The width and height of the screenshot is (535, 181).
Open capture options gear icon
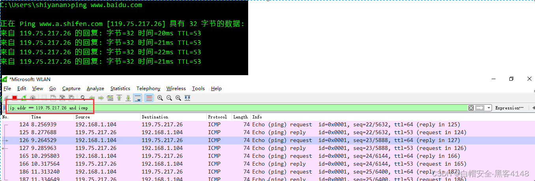(x=33, y=98)
